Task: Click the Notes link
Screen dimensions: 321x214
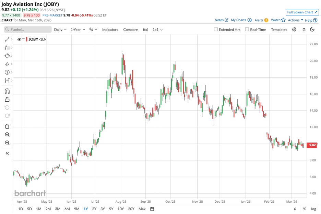Action: click(x=219, y=20)
